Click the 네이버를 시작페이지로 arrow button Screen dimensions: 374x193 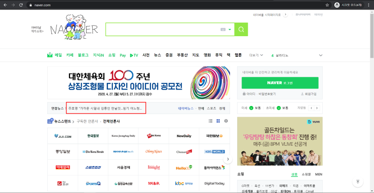point(285,15)
